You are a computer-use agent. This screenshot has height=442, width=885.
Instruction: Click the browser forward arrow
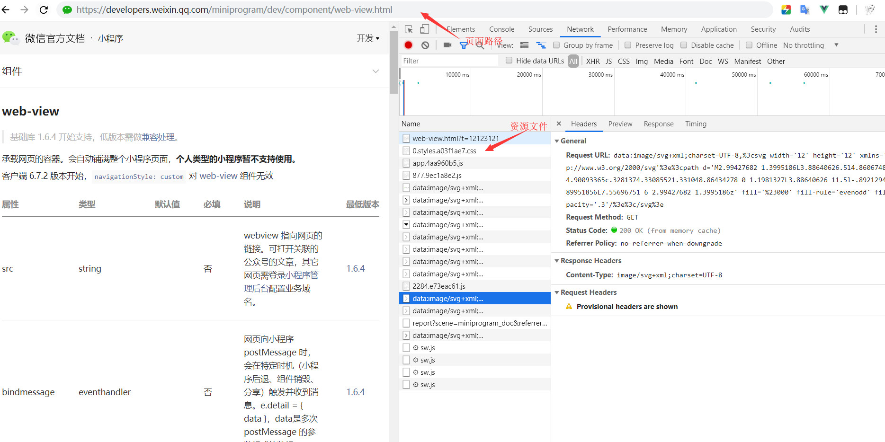tap(25, 9)
